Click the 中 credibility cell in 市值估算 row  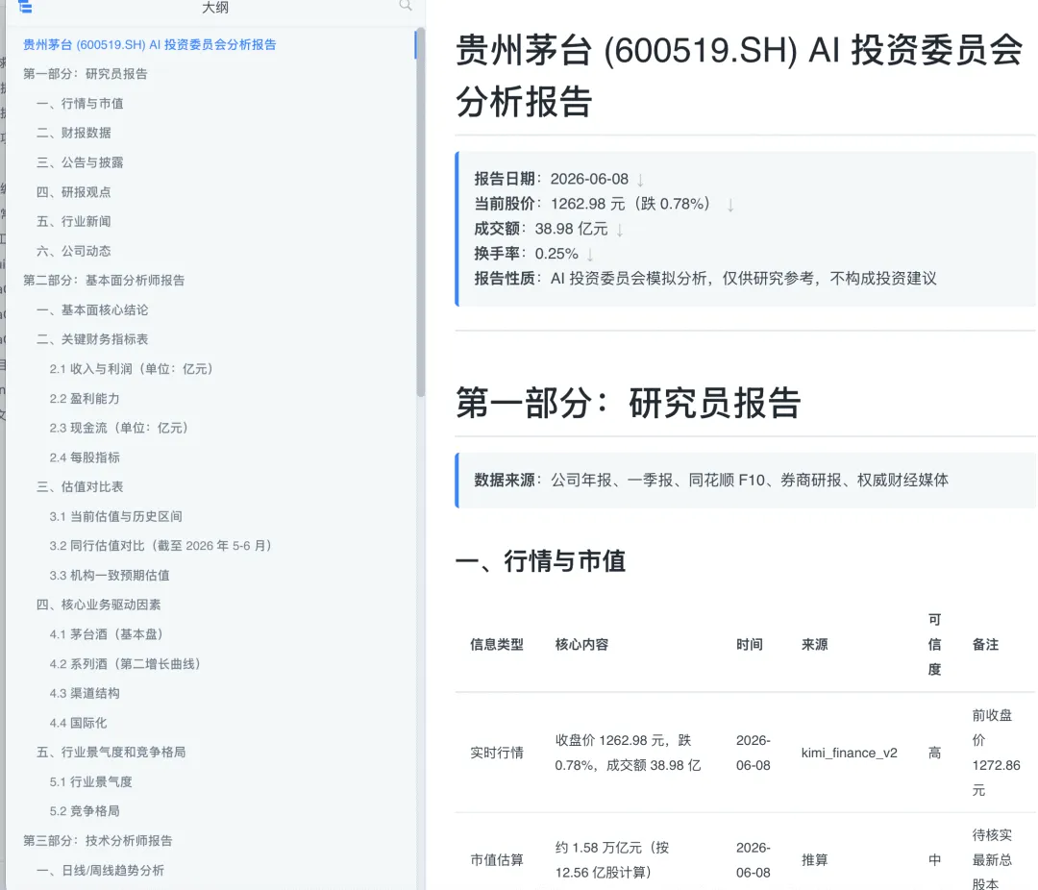point(934,860)
